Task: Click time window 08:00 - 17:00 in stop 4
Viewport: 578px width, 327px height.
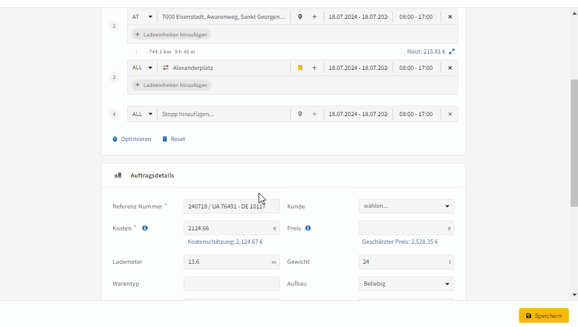Action: tap(416, 114)
